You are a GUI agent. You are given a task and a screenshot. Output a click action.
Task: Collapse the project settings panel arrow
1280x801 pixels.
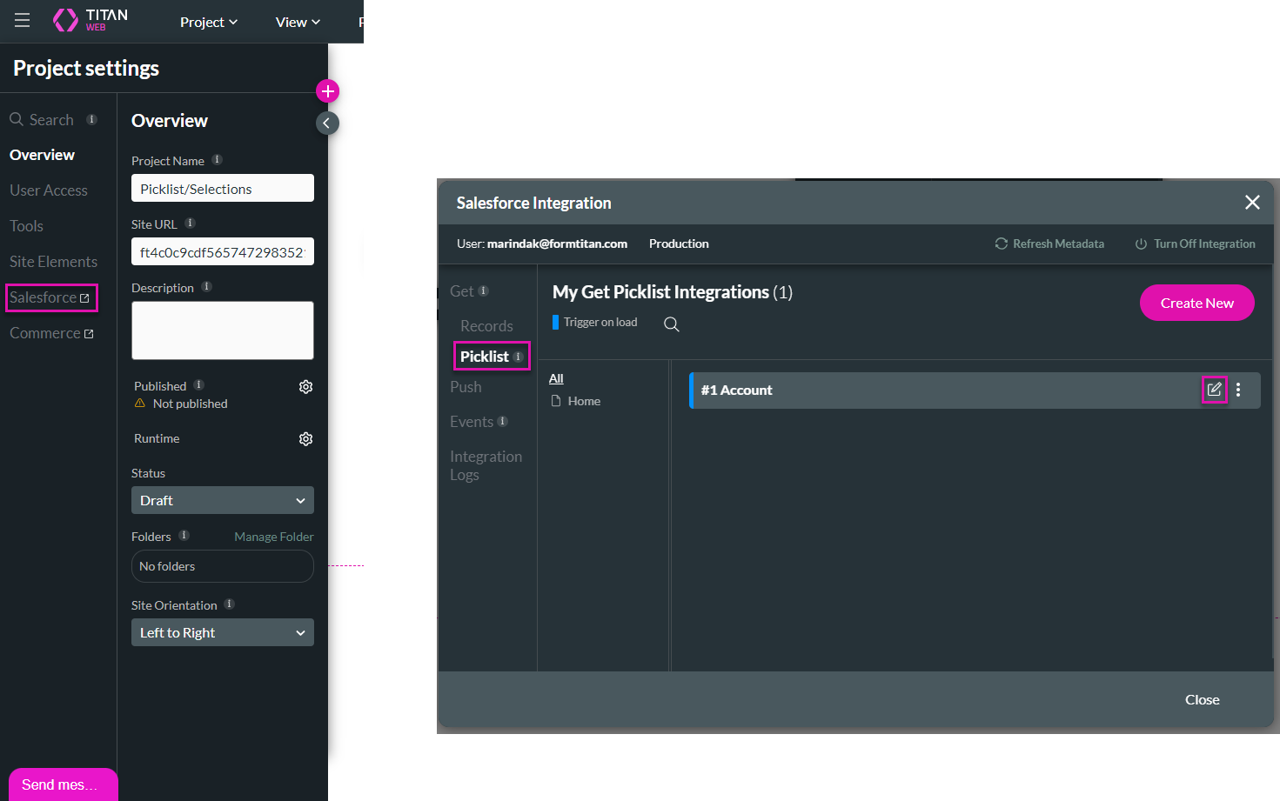(327, 123)
